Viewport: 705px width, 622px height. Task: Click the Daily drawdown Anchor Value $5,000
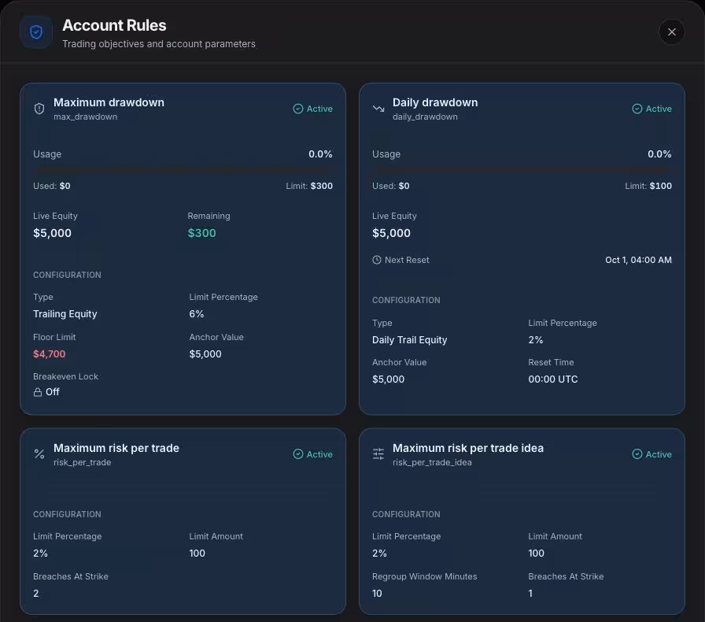(x=388, y=379)
